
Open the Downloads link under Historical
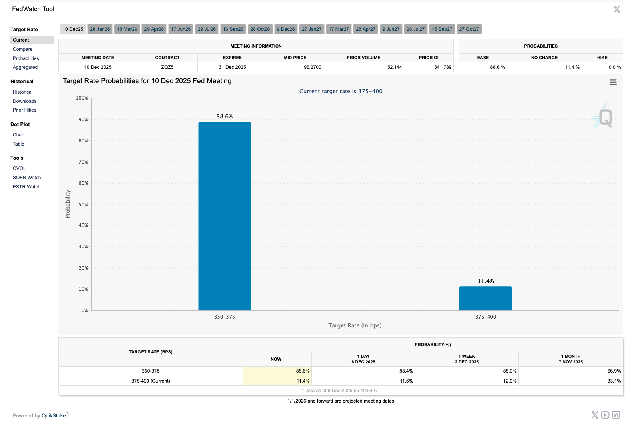(24, 101)
